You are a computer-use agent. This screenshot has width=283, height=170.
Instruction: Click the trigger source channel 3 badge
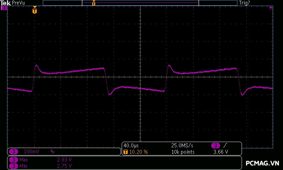coord(215,146)
